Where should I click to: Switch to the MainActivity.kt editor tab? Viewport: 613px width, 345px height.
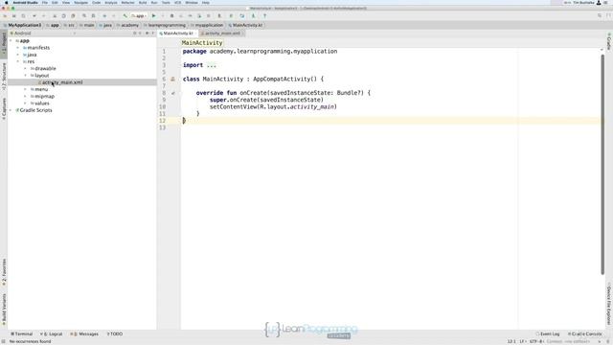(178, 34)
